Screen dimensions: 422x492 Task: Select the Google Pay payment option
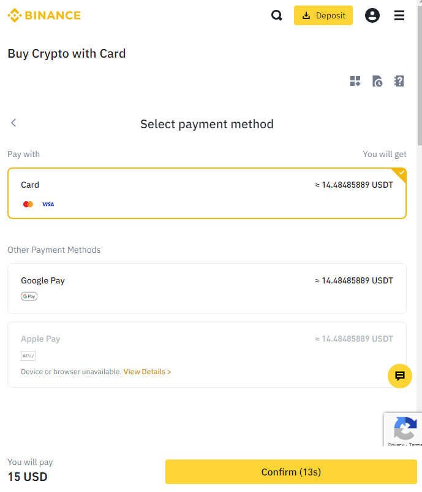(x=206, y=288)
